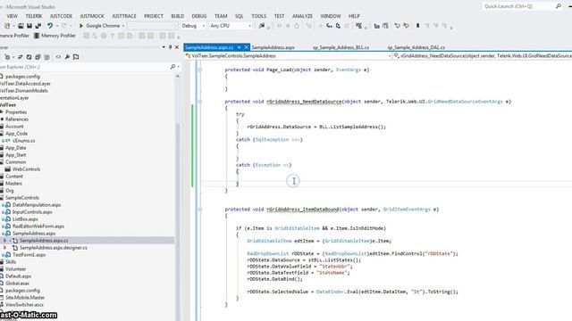Close the Solution Explorer panel
The height and width of the screenshot is (321, 572).
pyautogui.click(x=177, y=47)
